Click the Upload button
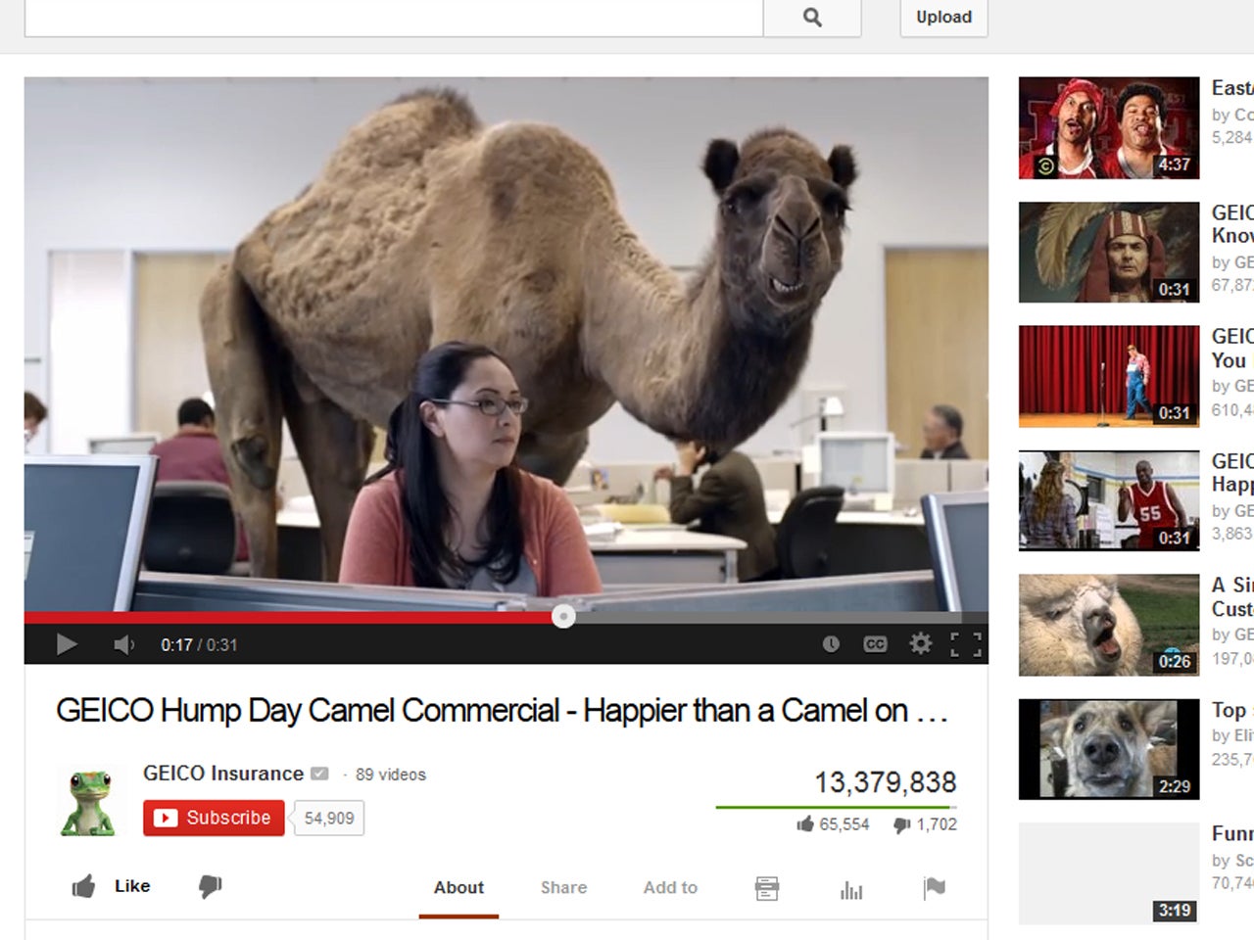This screenshot has width=1254, height=940. [943, 18]
